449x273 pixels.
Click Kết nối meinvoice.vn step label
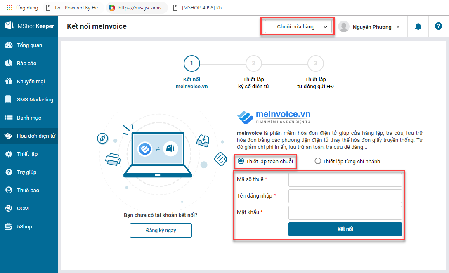tap(191, 83)
